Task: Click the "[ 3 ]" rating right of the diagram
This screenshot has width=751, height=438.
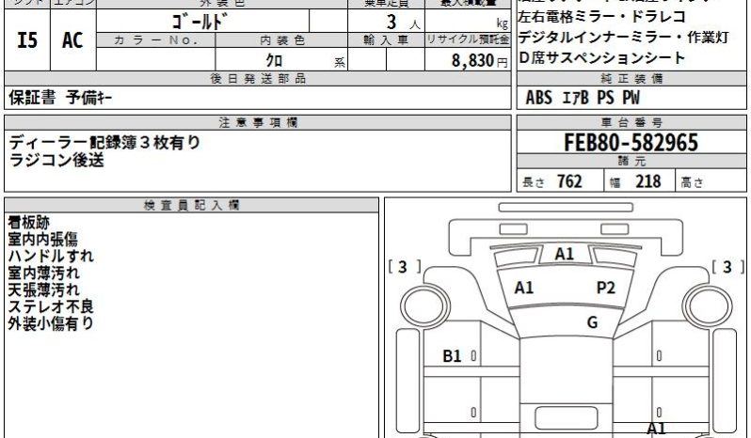Action: 728,267
